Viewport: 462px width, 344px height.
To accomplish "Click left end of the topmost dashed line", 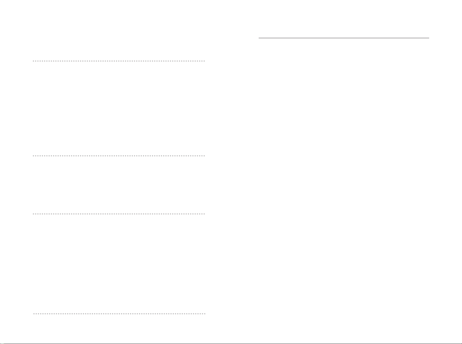I will (34, 61).
